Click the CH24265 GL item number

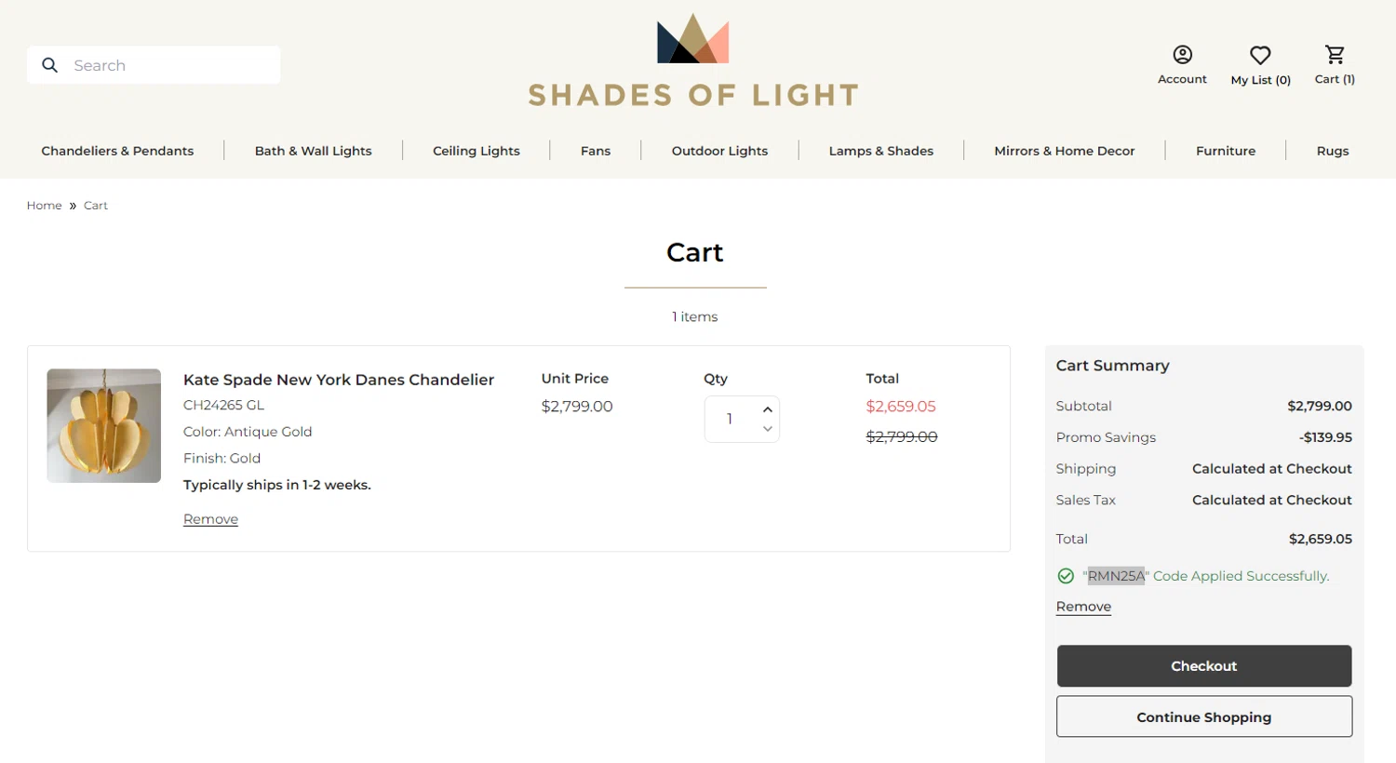click(x=224, y=405)
